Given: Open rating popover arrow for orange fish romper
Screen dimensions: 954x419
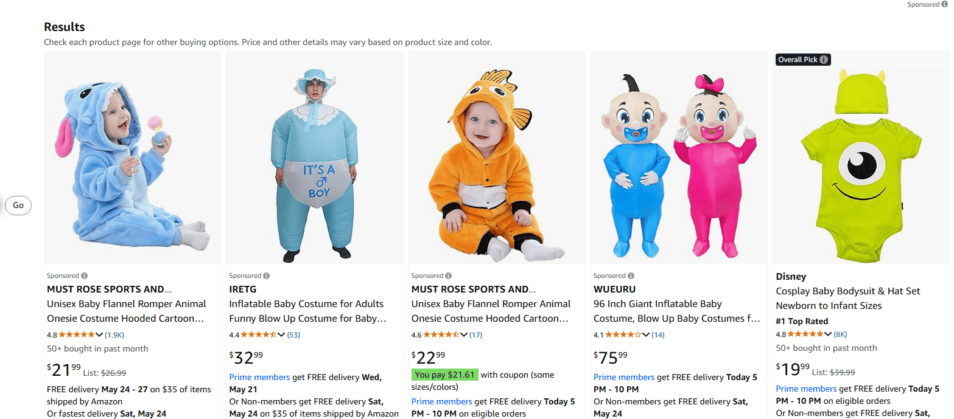Looking at the screenshot, I should [x=464, y=334].
